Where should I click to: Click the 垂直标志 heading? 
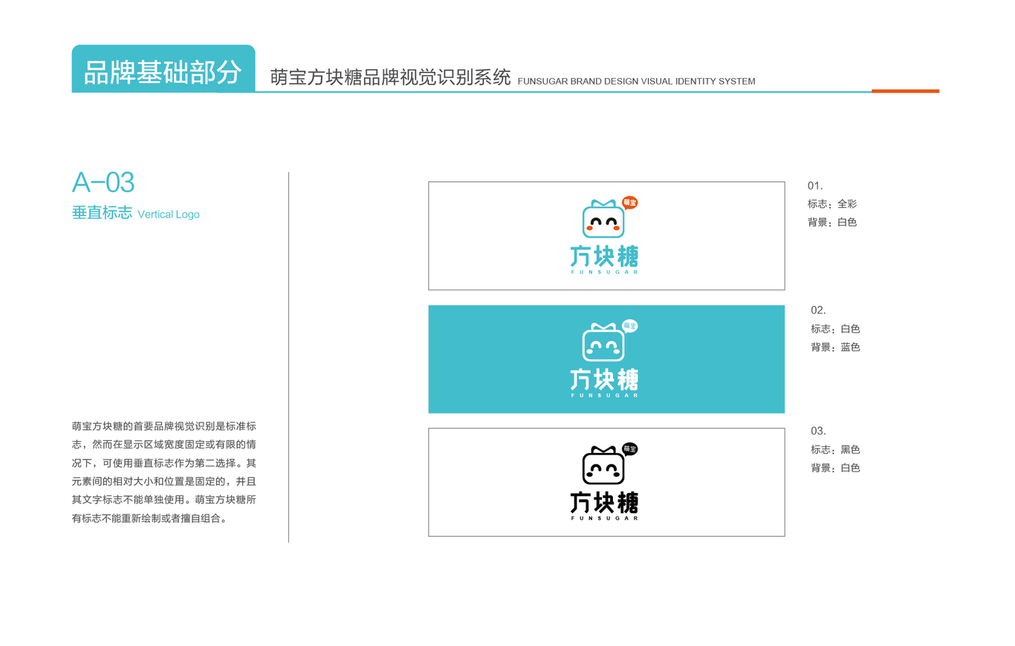[x=103, y=214]
